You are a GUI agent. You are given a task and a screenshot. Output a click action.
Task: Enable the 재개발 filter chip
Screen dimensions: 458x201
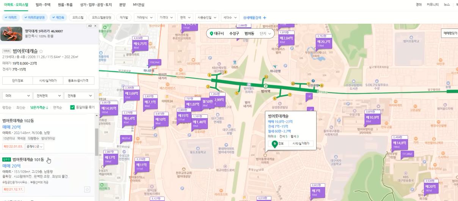point(124,17)
